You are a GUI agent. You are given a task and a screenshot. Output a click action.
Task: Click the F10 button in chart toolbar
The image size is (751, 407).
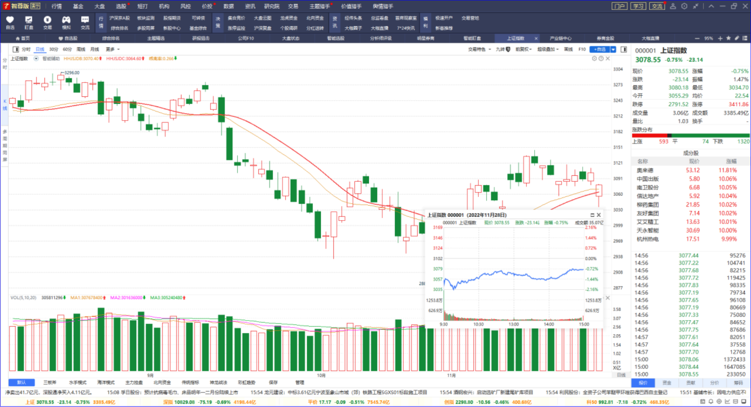pos(582,49)
